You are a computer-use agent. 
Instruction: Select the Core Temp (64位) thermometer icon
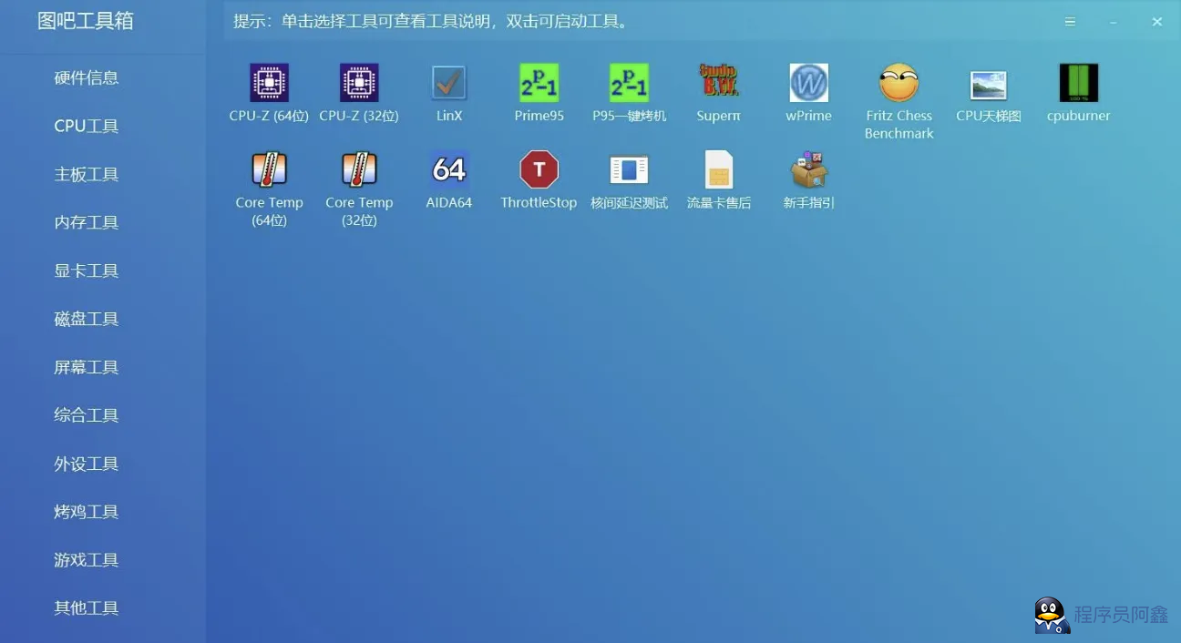point(269,170)
